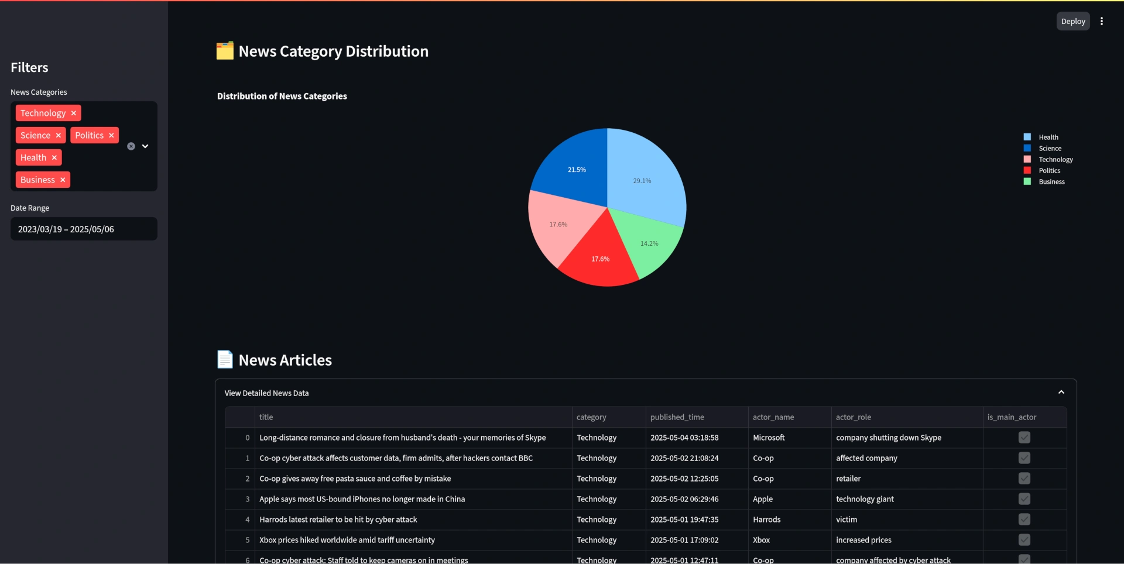Select the category column header in the table
This screenshot has height=564, width=1124.
pos(591,417)
